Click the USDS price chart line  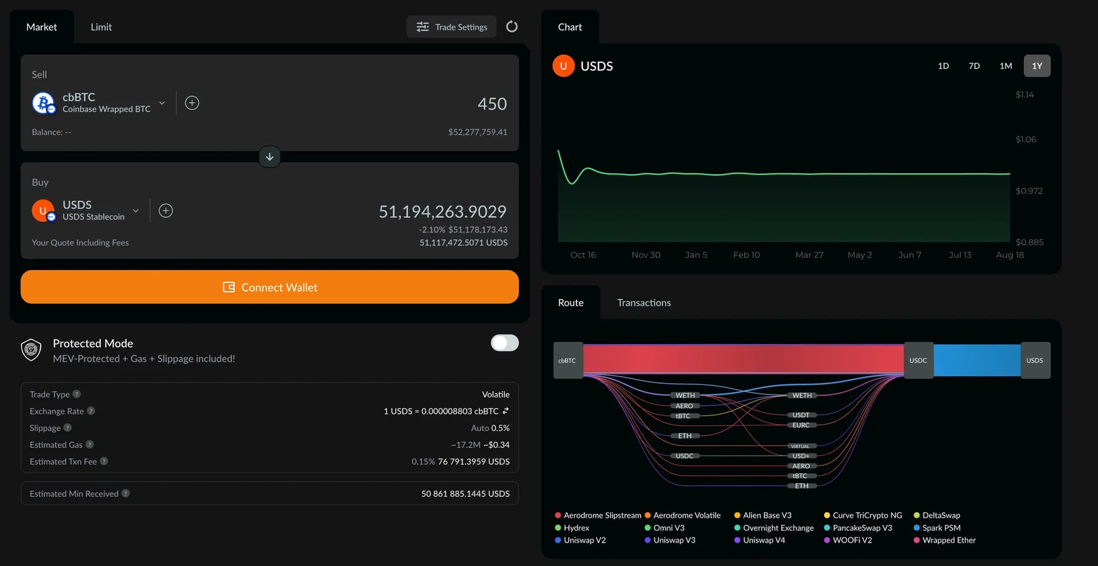(783, 173)
